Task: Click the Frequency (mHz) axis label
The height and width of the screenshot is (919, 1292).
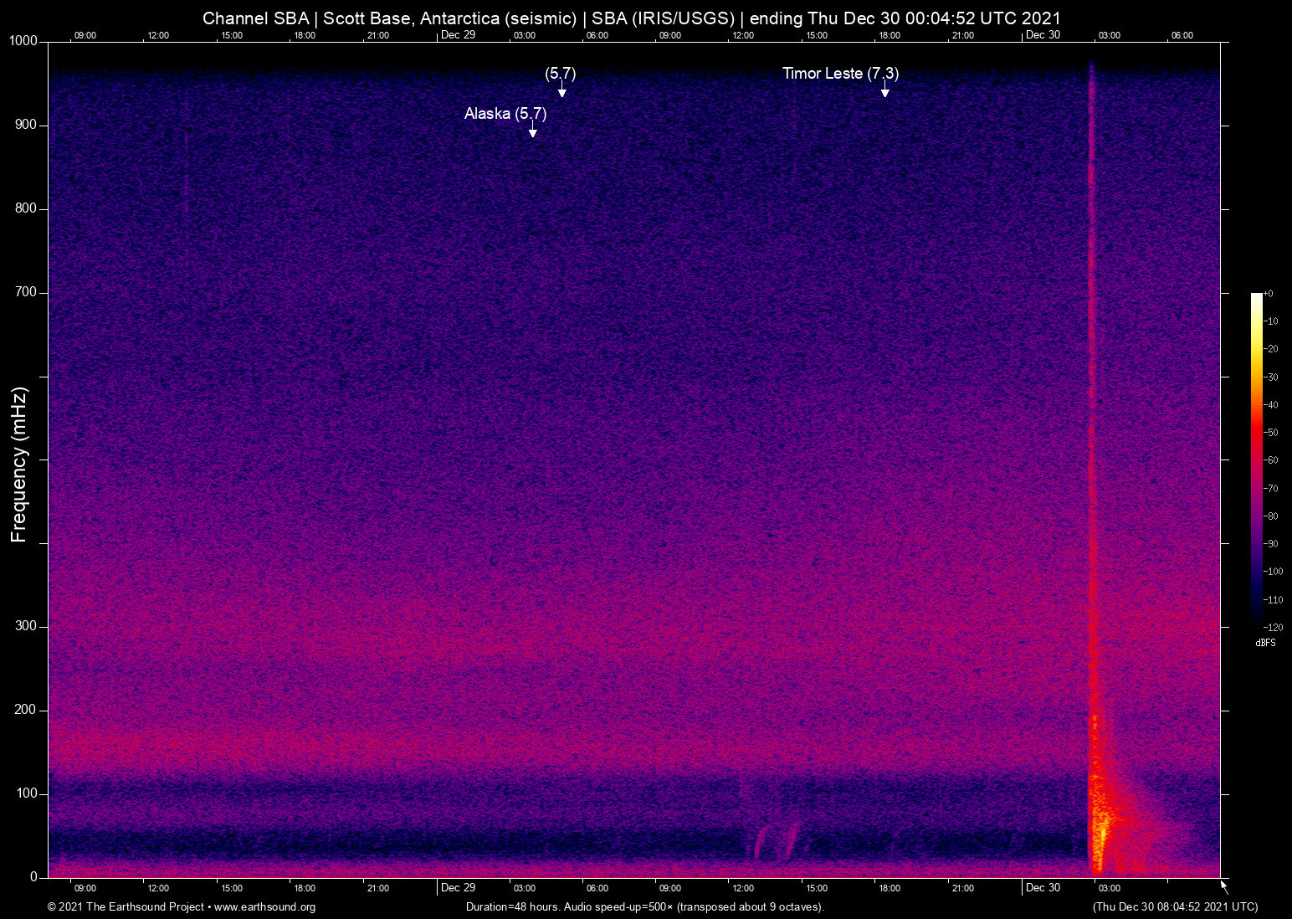Action: point(18,463)
